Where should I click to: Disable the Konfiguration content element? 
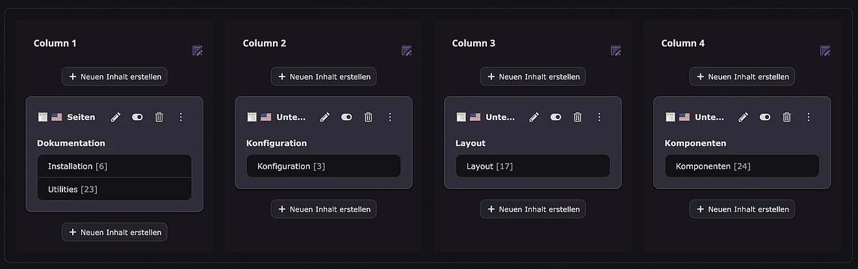[x=346, y=117]
